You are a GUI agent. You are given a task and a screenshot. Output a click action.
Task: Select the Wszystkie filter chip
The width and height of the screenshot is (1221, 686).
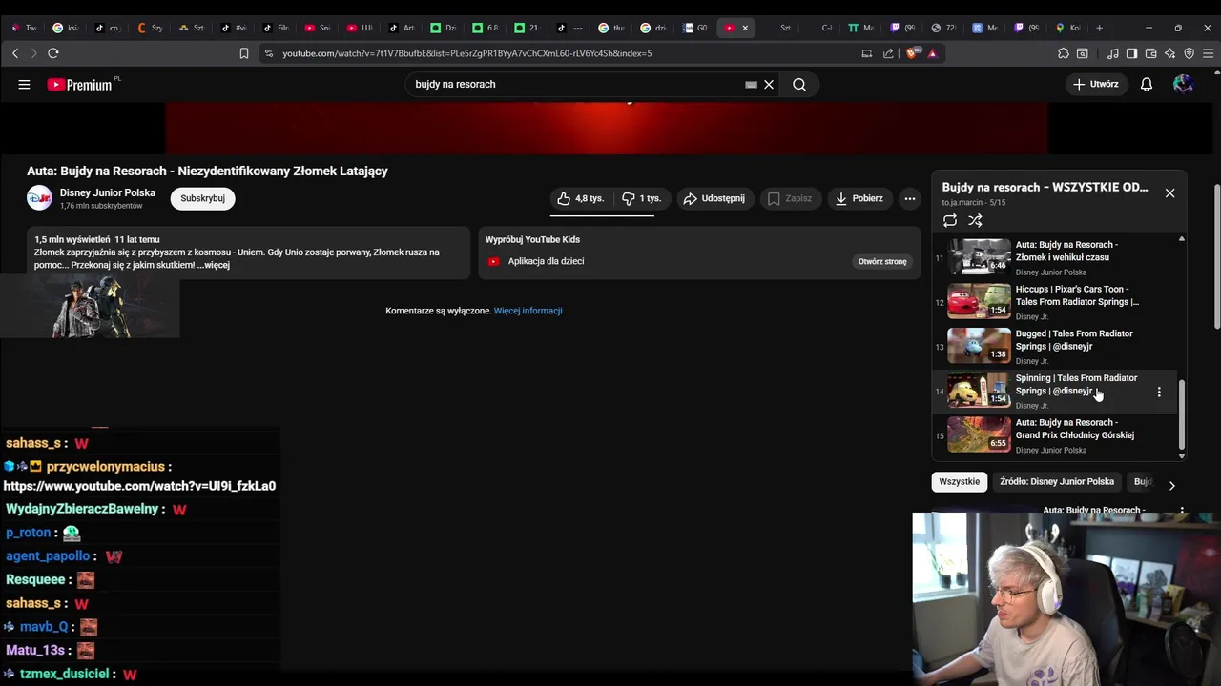pos(959,481)
